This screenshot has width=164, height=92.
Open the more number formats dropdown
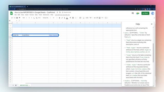[x=39, y=18]
